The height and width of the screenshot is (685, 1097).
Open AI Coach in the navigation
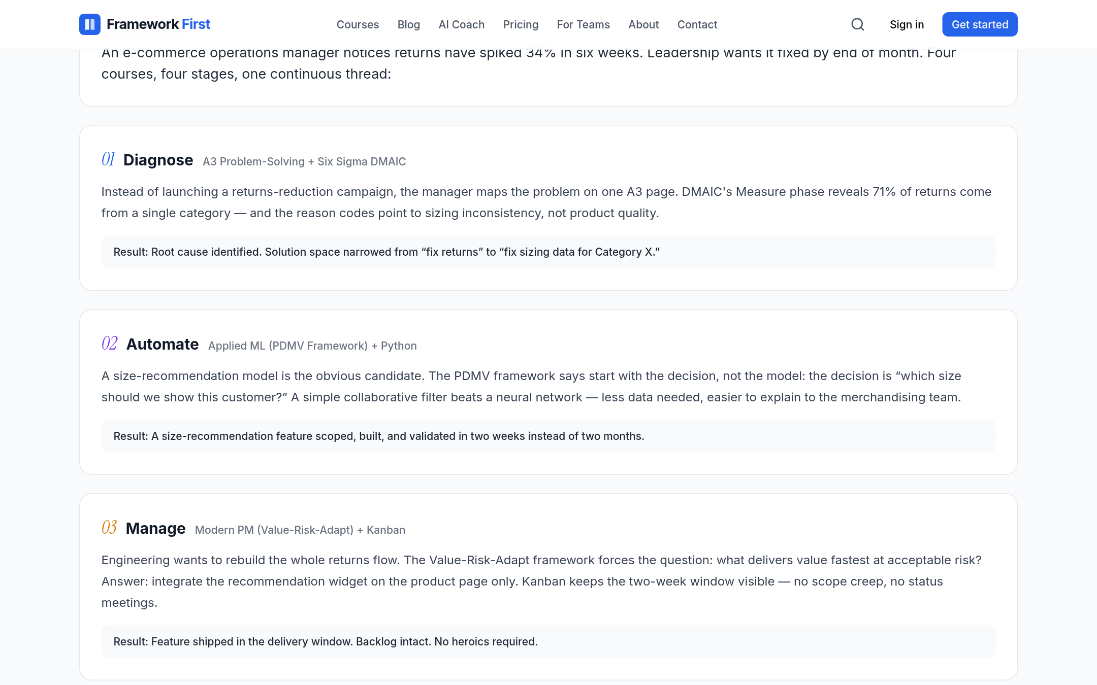pos(461,24)
